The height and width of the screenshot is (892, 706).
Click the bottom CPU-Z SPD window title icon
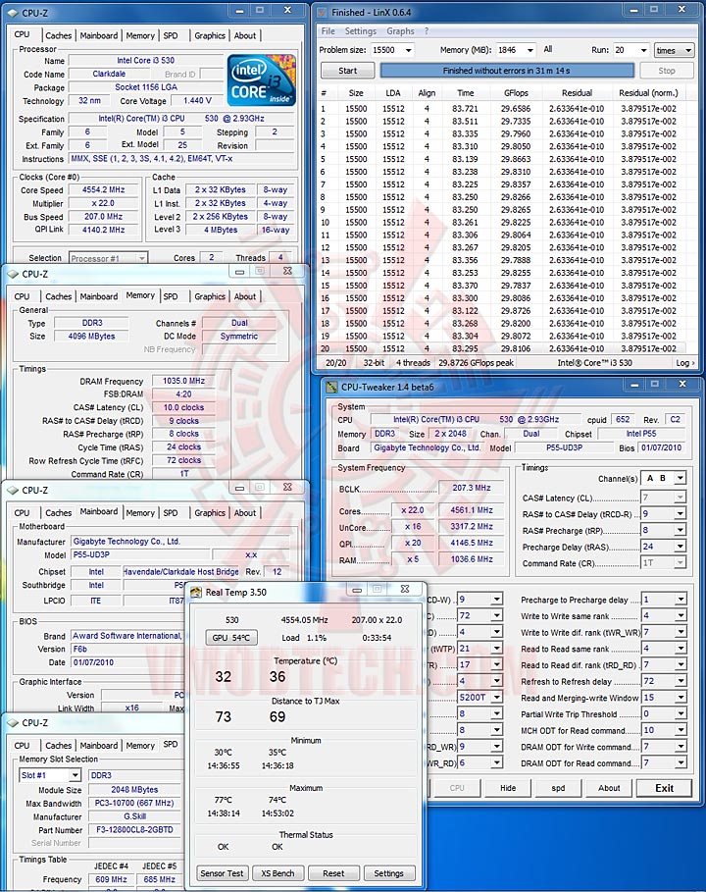point(13,722)
